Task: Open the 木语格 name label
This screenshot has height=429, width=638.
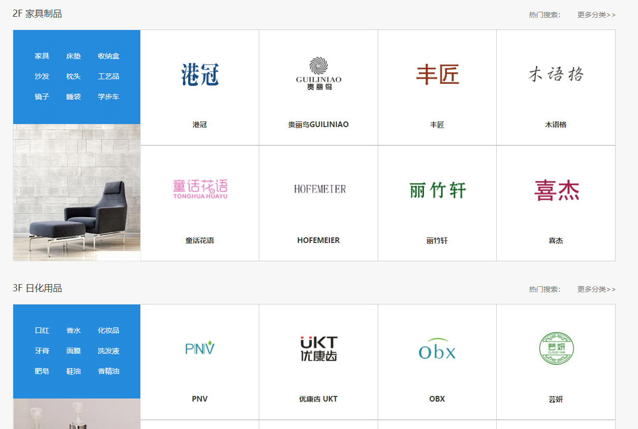Action: coord(556,125)
